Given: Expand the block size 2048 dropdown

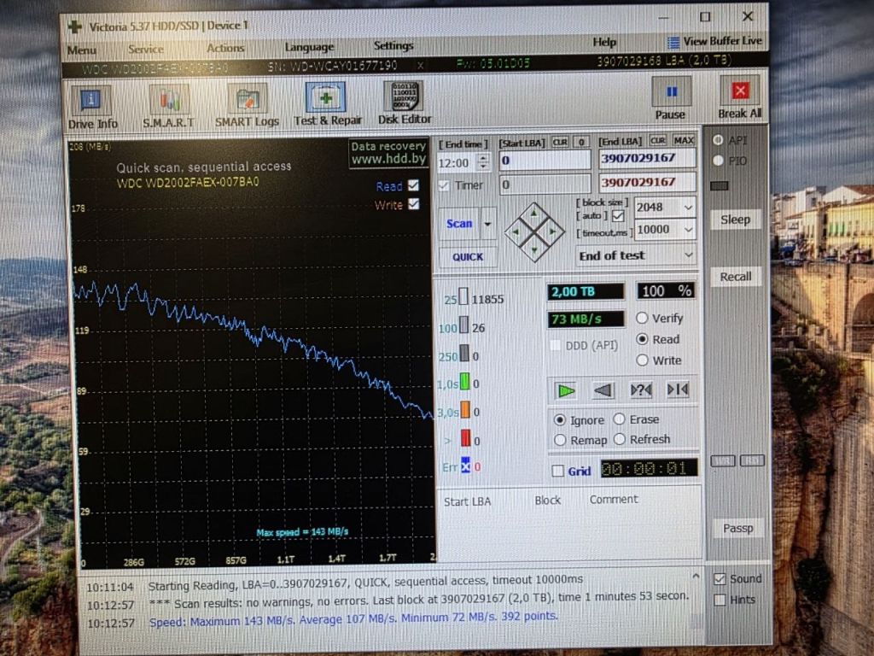Looking at the screenshot, I should pyautogui.click(x=665, y=207).
